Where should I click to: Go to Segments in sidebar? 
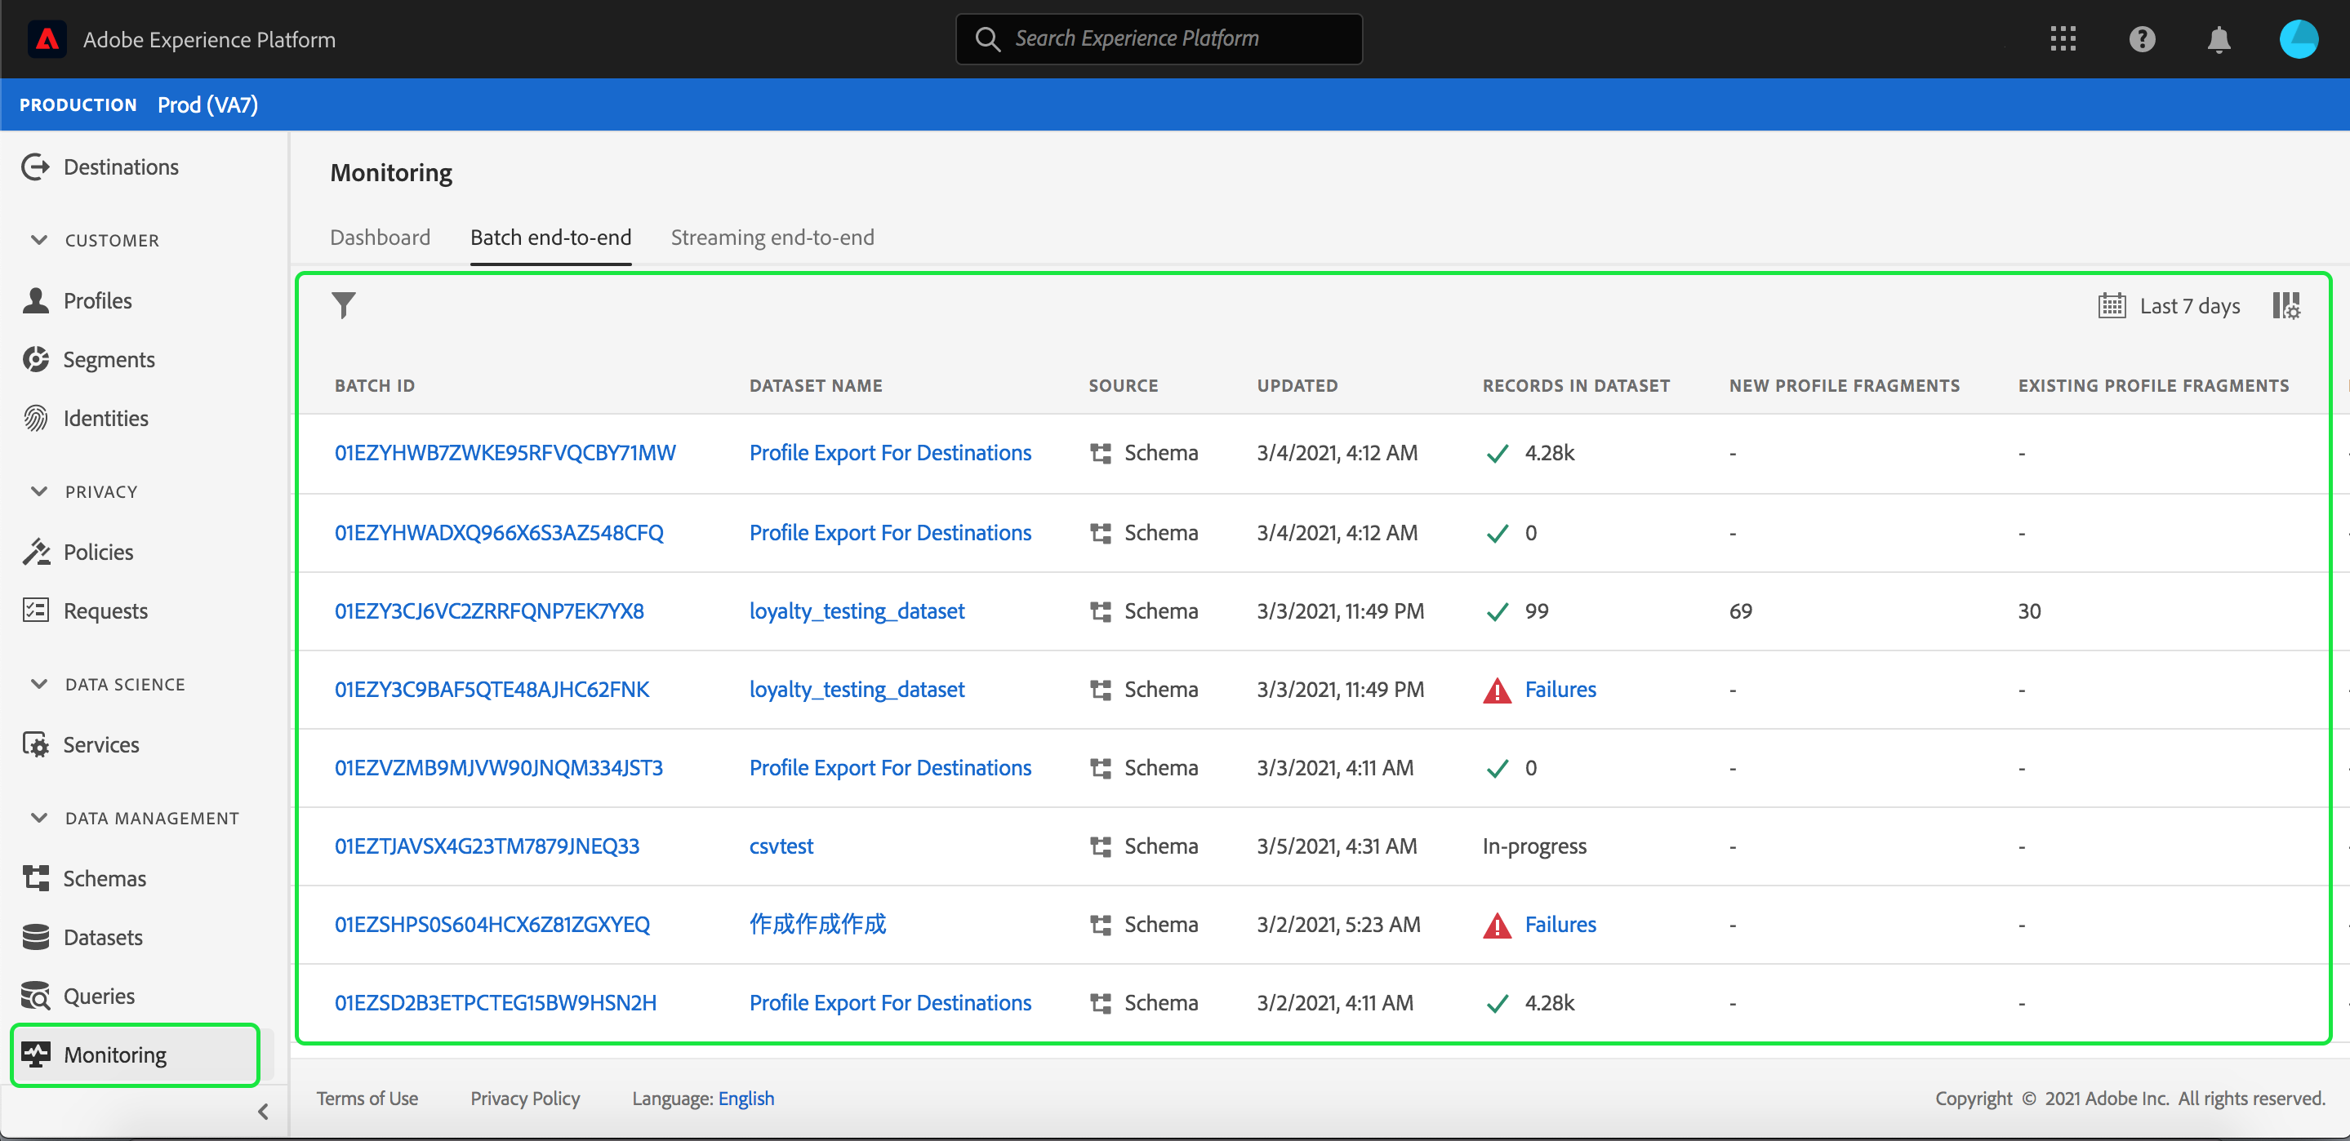pos(109,359)
